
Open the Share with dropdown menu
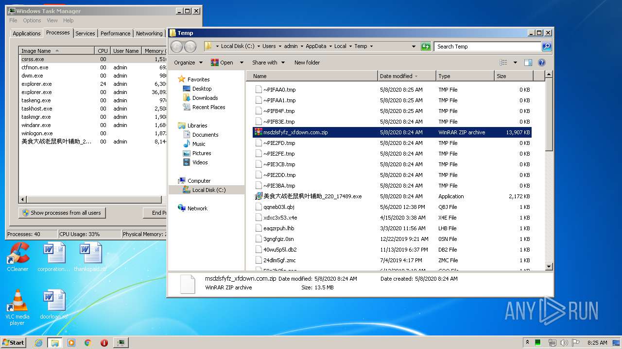(268, 63)
